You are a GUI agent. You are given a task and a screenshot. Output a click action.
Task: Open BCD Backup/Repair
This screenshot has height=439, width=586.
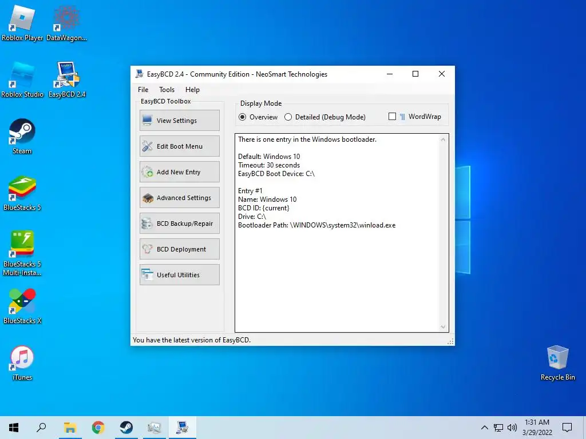coord(179,224)
